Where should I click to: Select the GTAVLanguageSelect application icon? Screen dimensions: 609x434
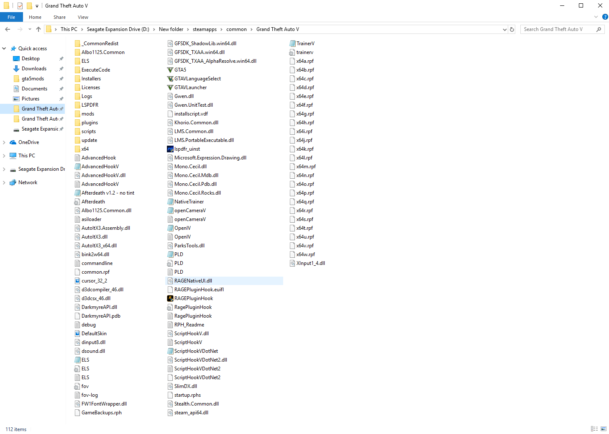170,79
